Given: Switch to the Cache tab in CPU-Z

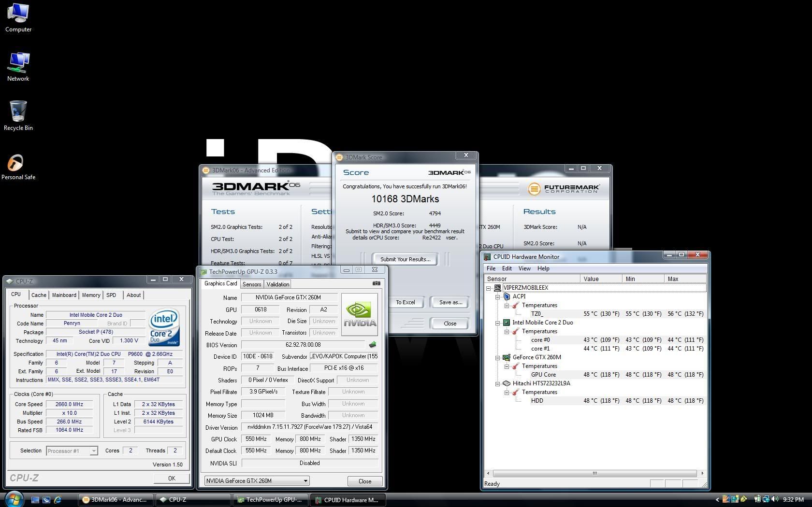Looking at the screenshot, I should click(39, 295).
